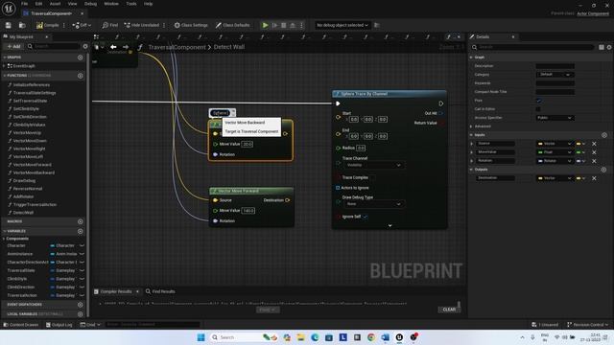Open the Diff dropdown
614x345 pixels.
(x=82, y=25)
